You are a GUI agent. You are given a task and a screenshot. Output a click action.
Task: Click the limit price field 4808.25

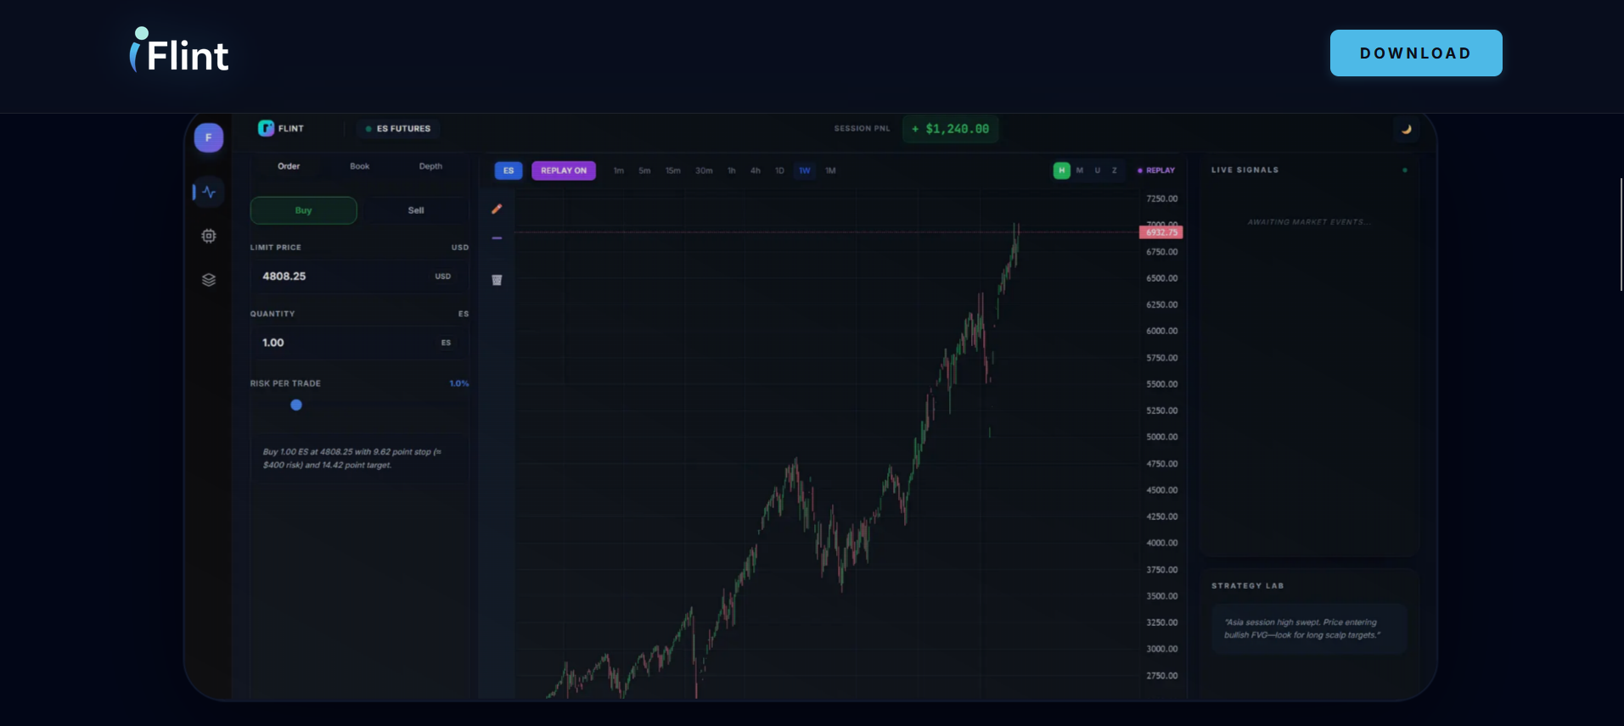pyautogui.click(x=359, y=276)
